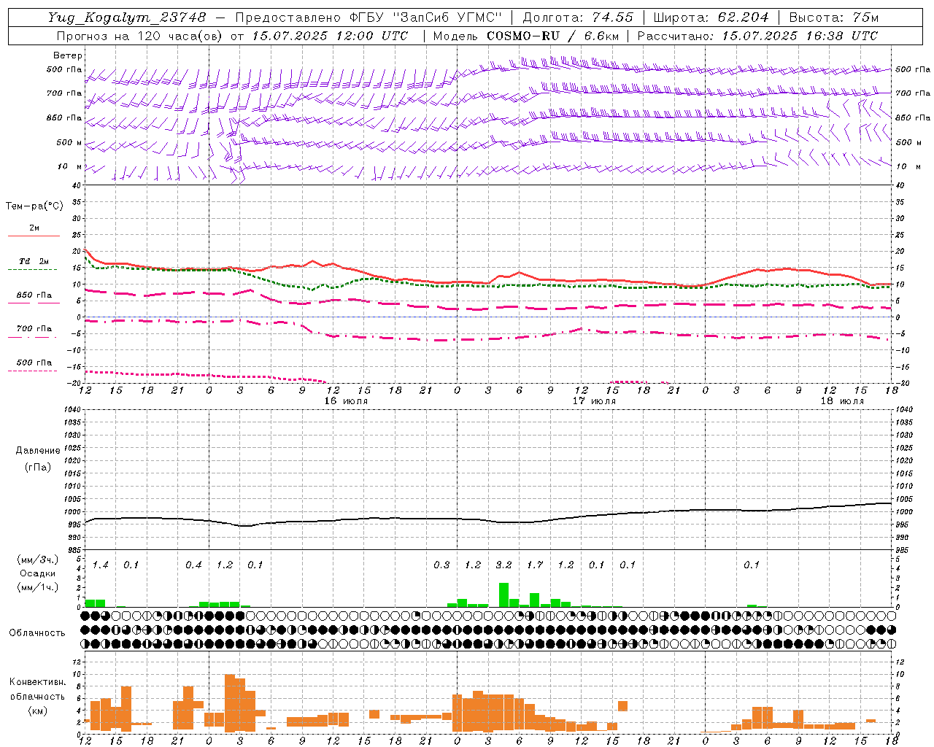Click the 16 июля date label
This screenshot has height=747, width=934.
pyautogui.click(x=346, y=401)
